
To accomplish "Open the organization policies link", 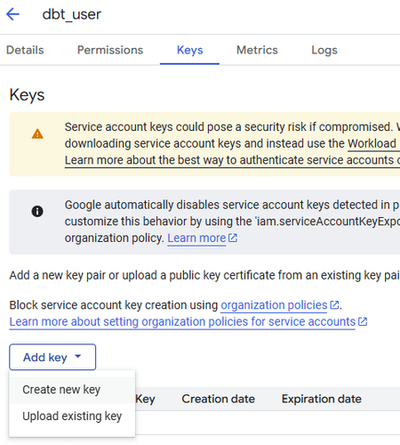I will tap(274, 305).
